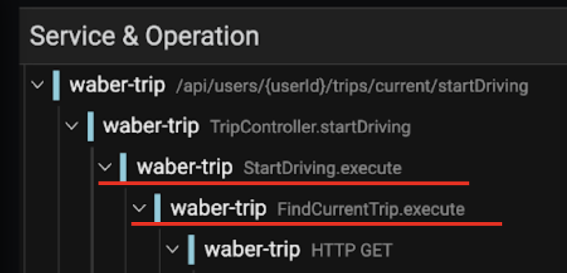Image resolution: width=567 pixels, height=273 pixels.
Task: Click waber-trip service name next to FindCurrentTrip.execute
Action: click(x=218, y=208)
